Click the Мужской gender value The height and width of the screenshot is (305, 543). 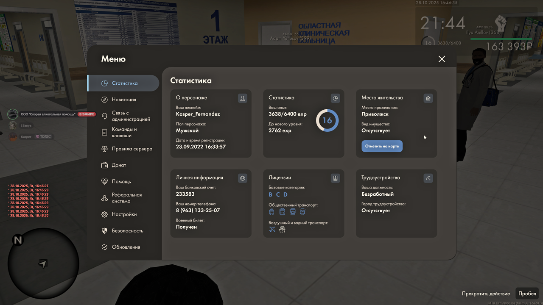click(188, 130)
